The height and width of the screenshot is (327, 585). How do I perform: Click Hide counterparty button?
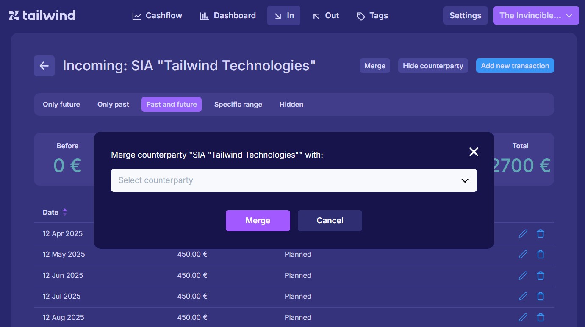[x=433, y=66]
